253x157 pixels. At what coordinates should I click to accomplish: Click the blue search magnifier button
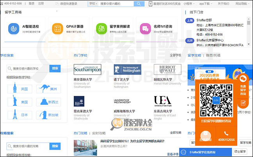pyautogui.click(x=139, y=4)
